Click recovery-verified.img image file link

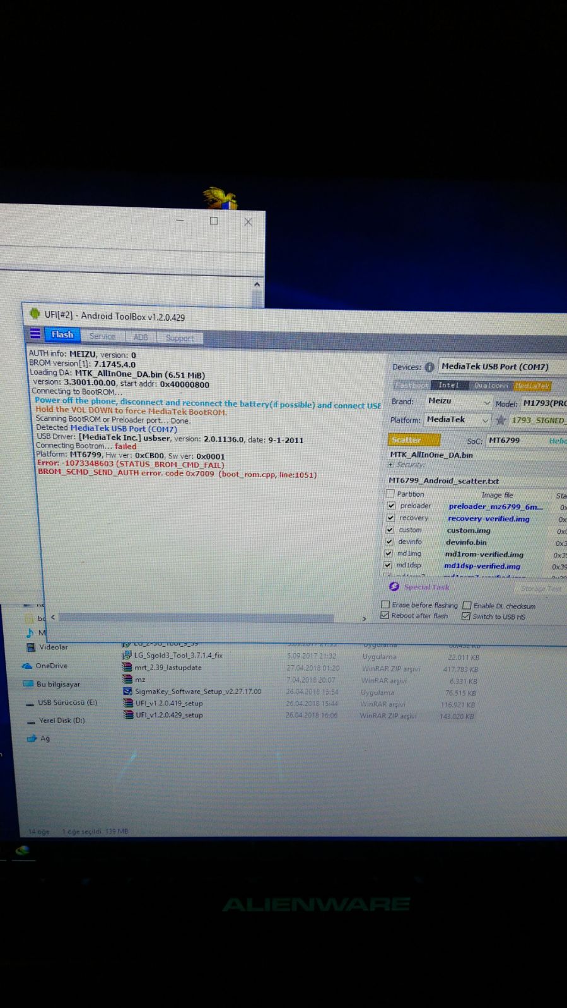(x=489, y=518)
